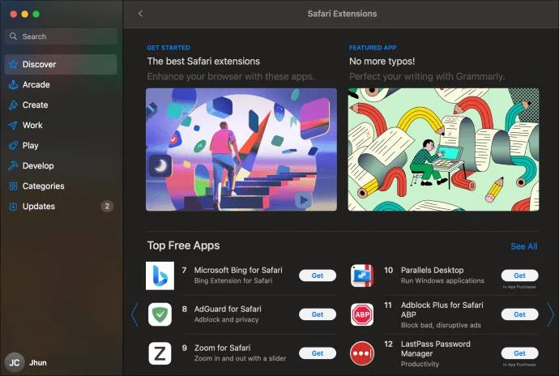Click the Updates badge showing 2
This screenshot has width=559, height=376.
[x=107, y=207]
